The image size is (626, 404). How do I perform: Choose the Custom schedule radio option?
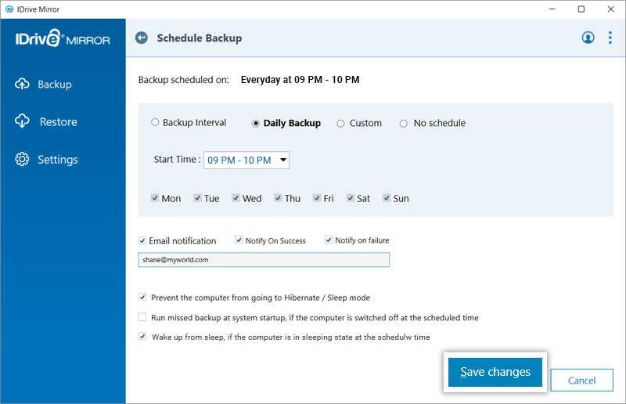[340, 124]
